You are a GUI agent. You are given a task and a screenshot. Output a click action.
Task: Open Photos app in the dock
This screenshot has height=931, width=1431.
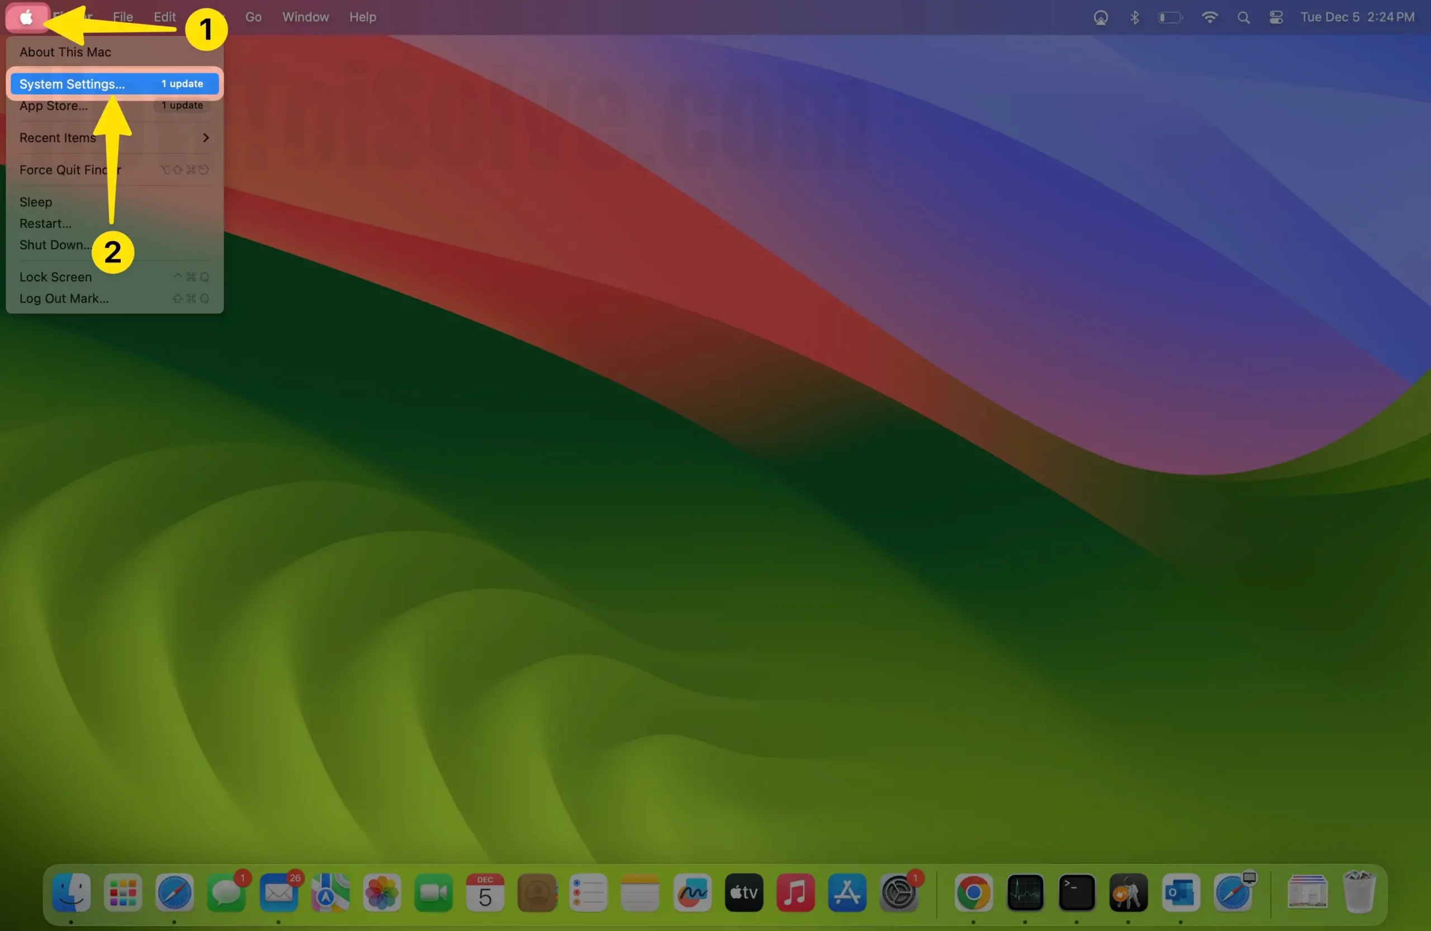pos(382,892)
